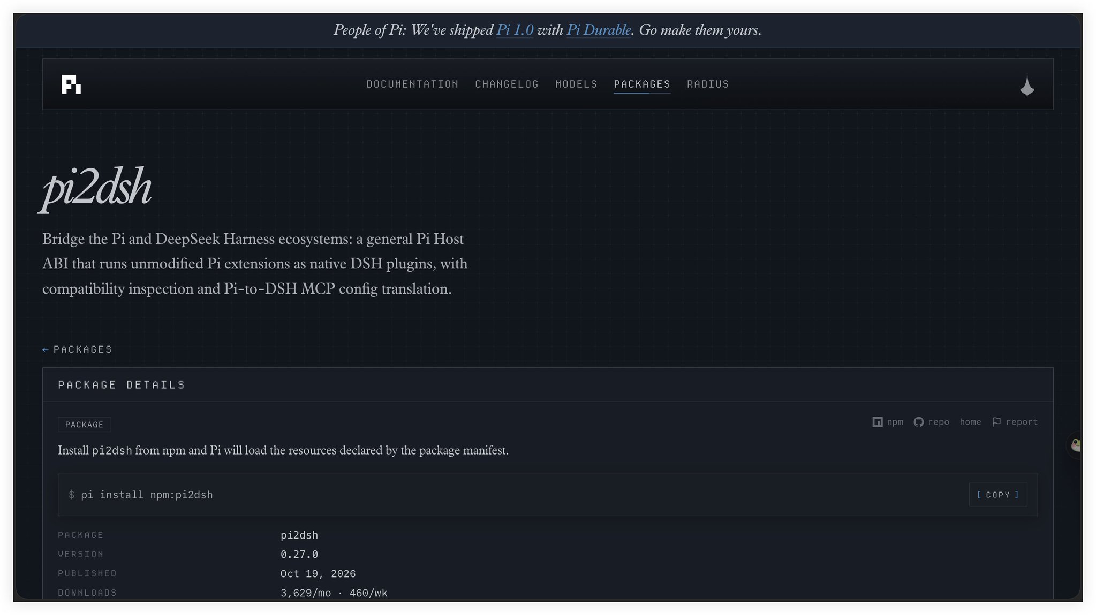
Task: Click the spire icon at the header's right
Action: click(1027, 86)
